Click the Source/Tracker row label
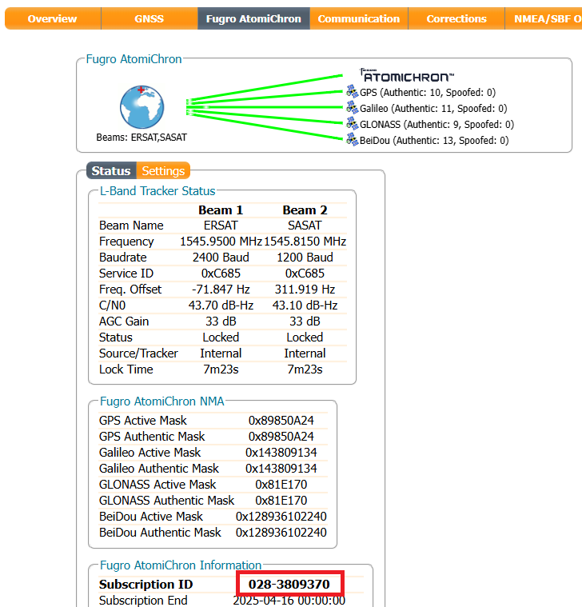This screenshot has height=607, width=582. pyautogui.click(x=138, y=353)
